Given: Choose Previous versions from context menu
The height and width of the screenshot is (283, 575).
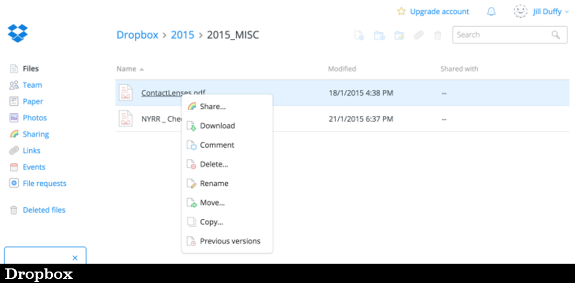Looking at the screenshot, I should [227, 241].
